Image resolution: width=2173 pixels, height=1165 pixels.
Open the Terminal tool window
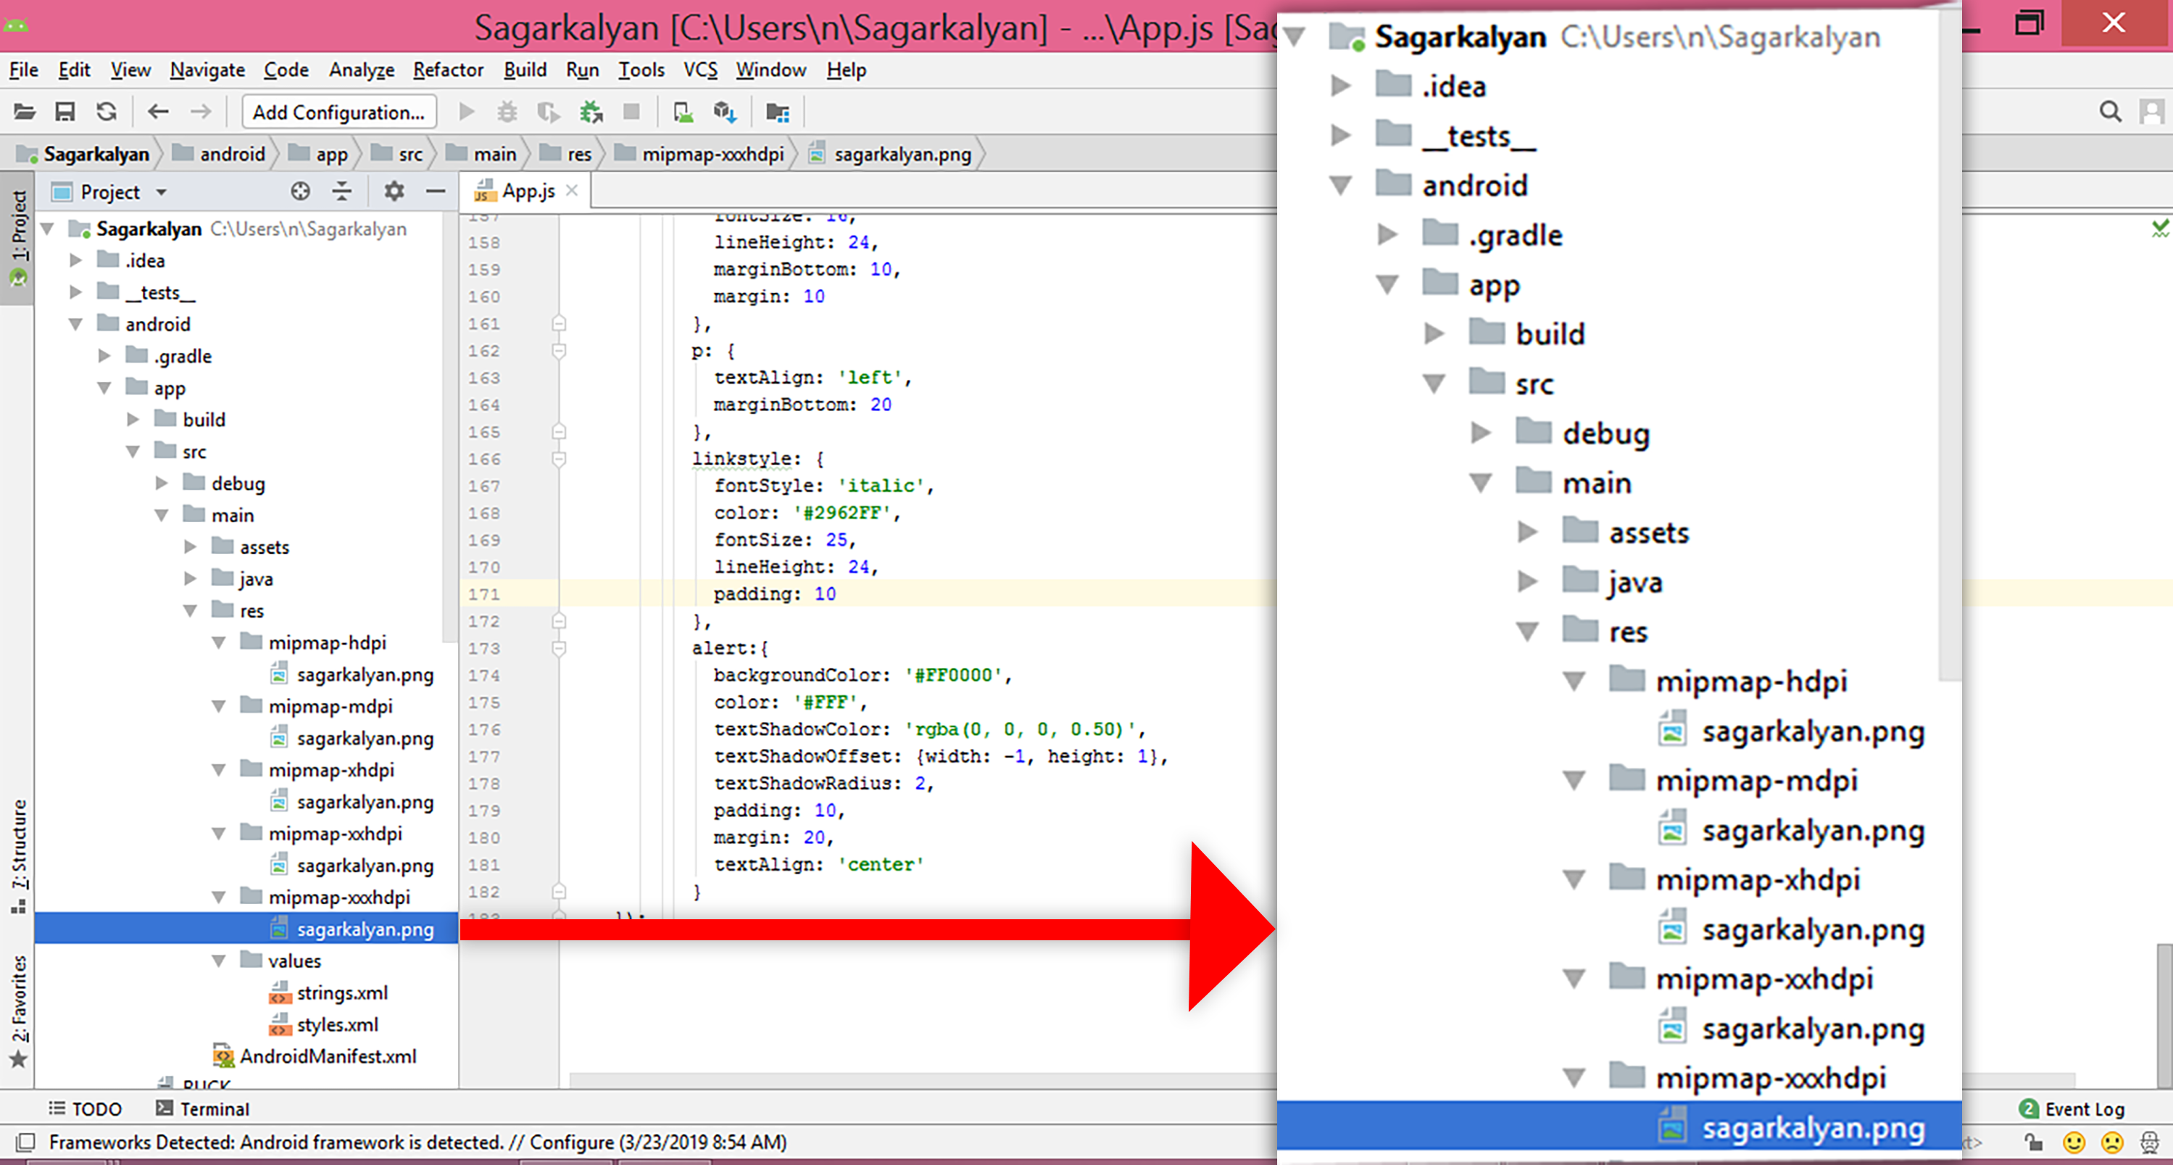(x=203, y=1108)
